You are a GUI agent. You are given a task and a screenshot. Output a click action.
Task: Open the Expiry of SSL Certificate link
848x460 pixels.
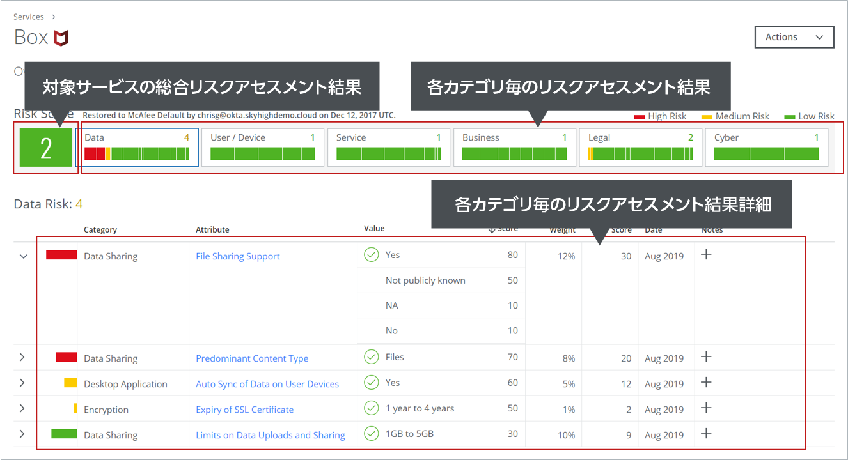coord(245,410)
